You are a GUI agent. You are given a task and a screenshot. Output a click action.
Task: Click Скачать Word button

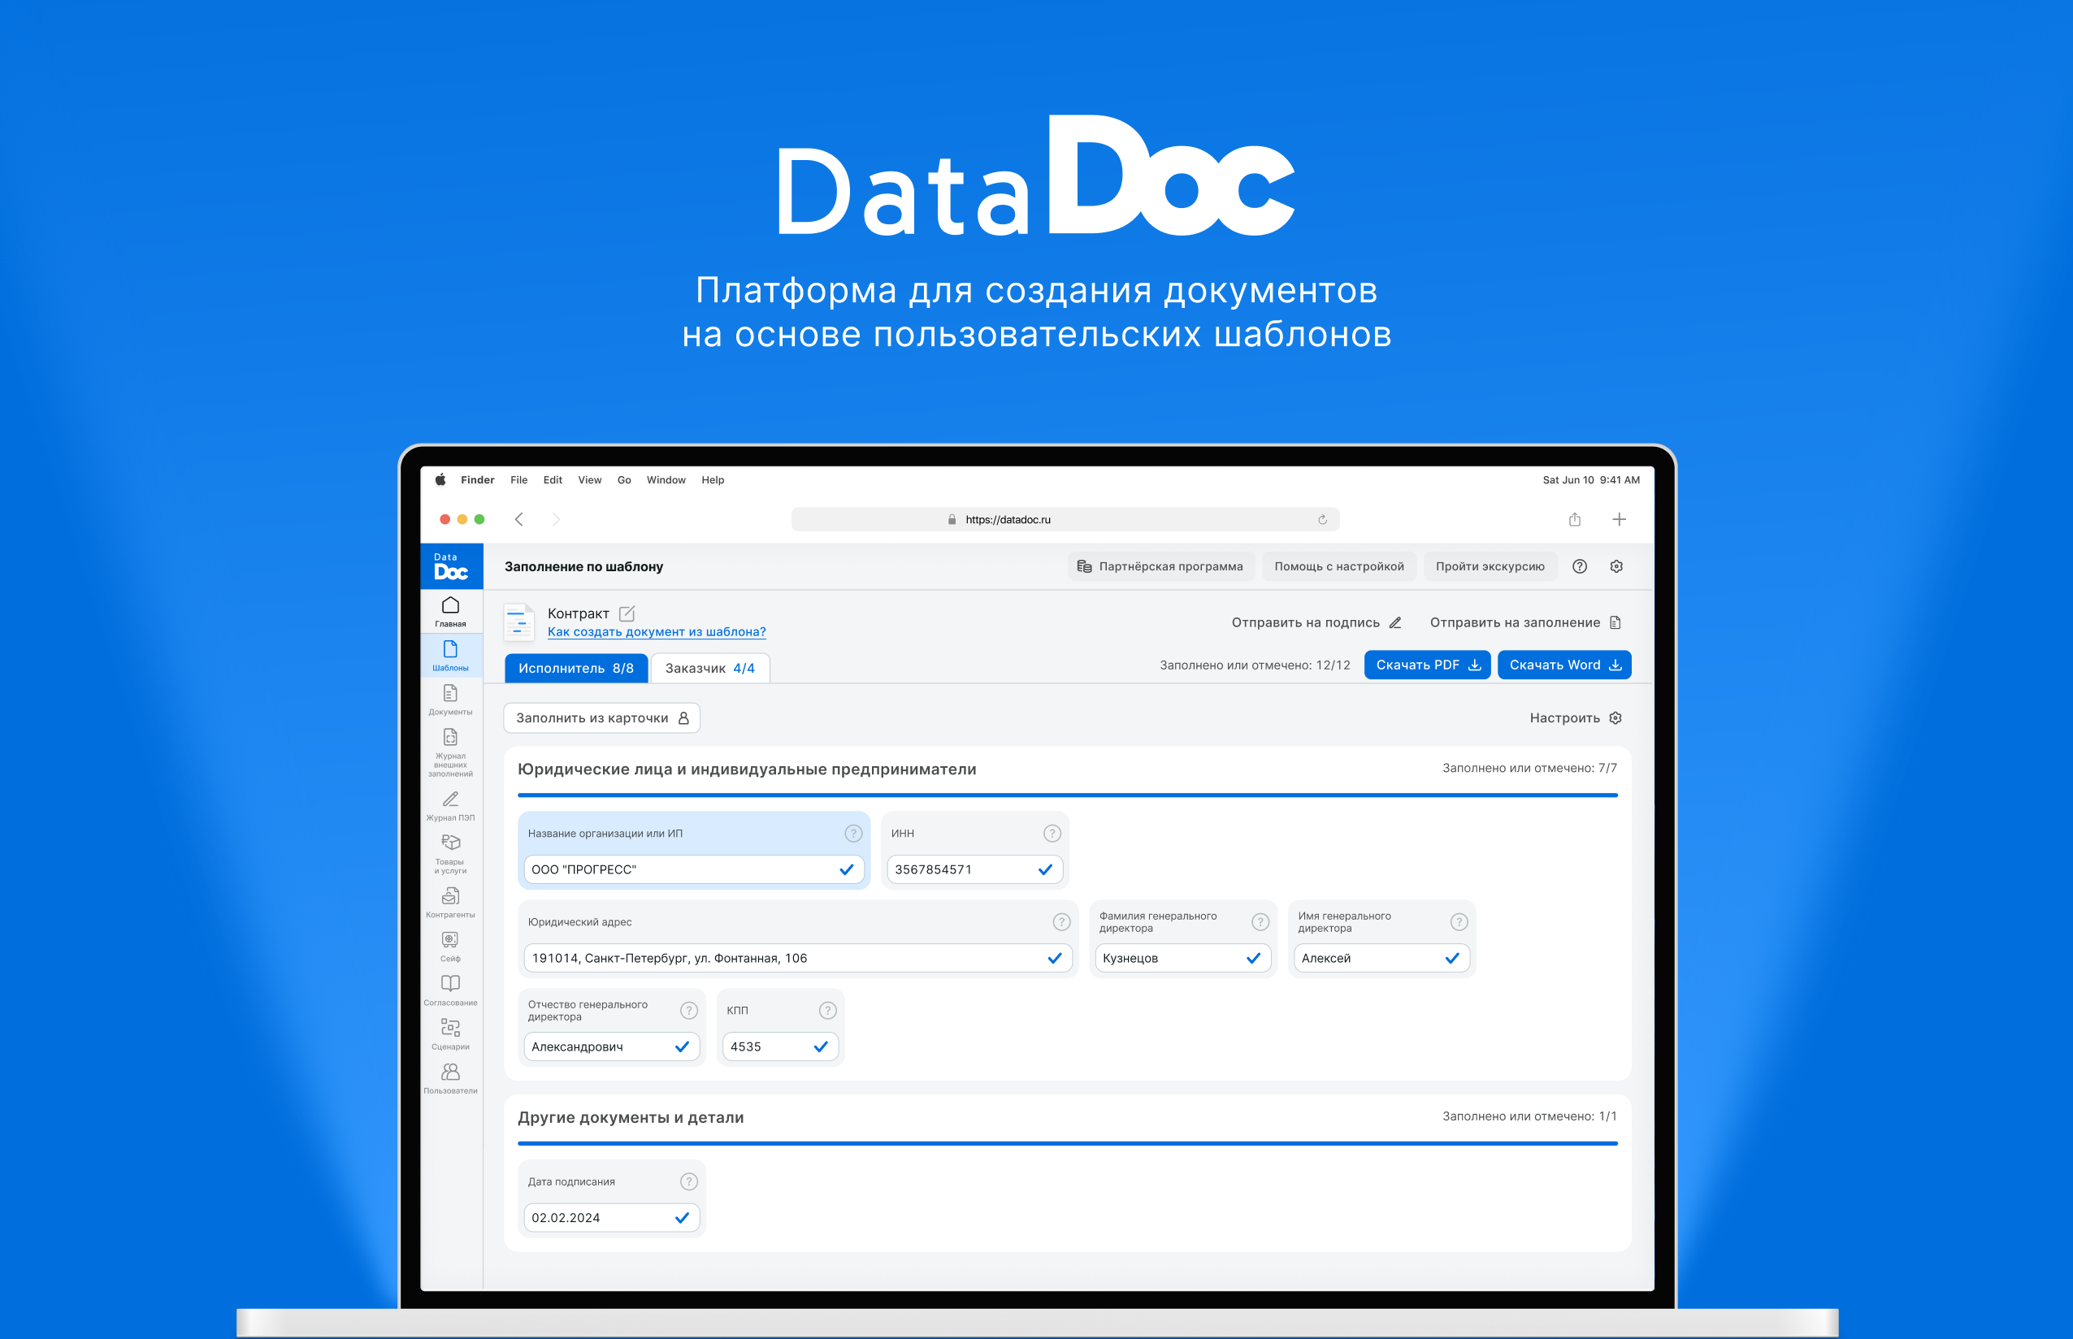[x=1564, y=665]
